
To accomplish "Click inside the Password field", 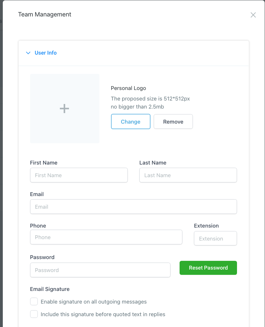I will 100,270.
